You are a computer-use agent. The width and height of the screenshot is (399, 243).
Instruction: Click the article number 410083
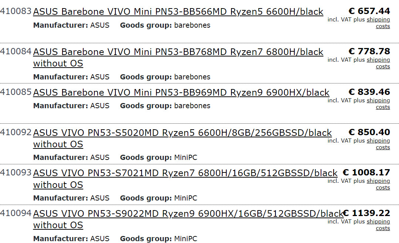(16, 11)
